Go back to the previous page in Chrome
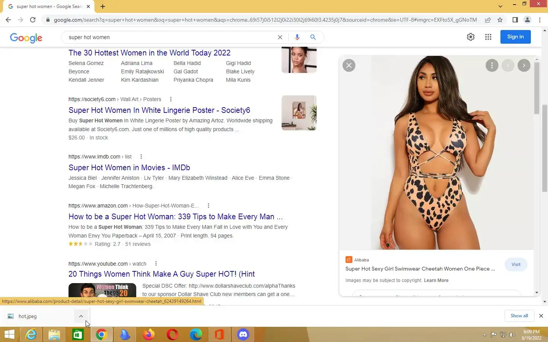The image size is (548, 342). pyautogui.click(x=8, y=20)
